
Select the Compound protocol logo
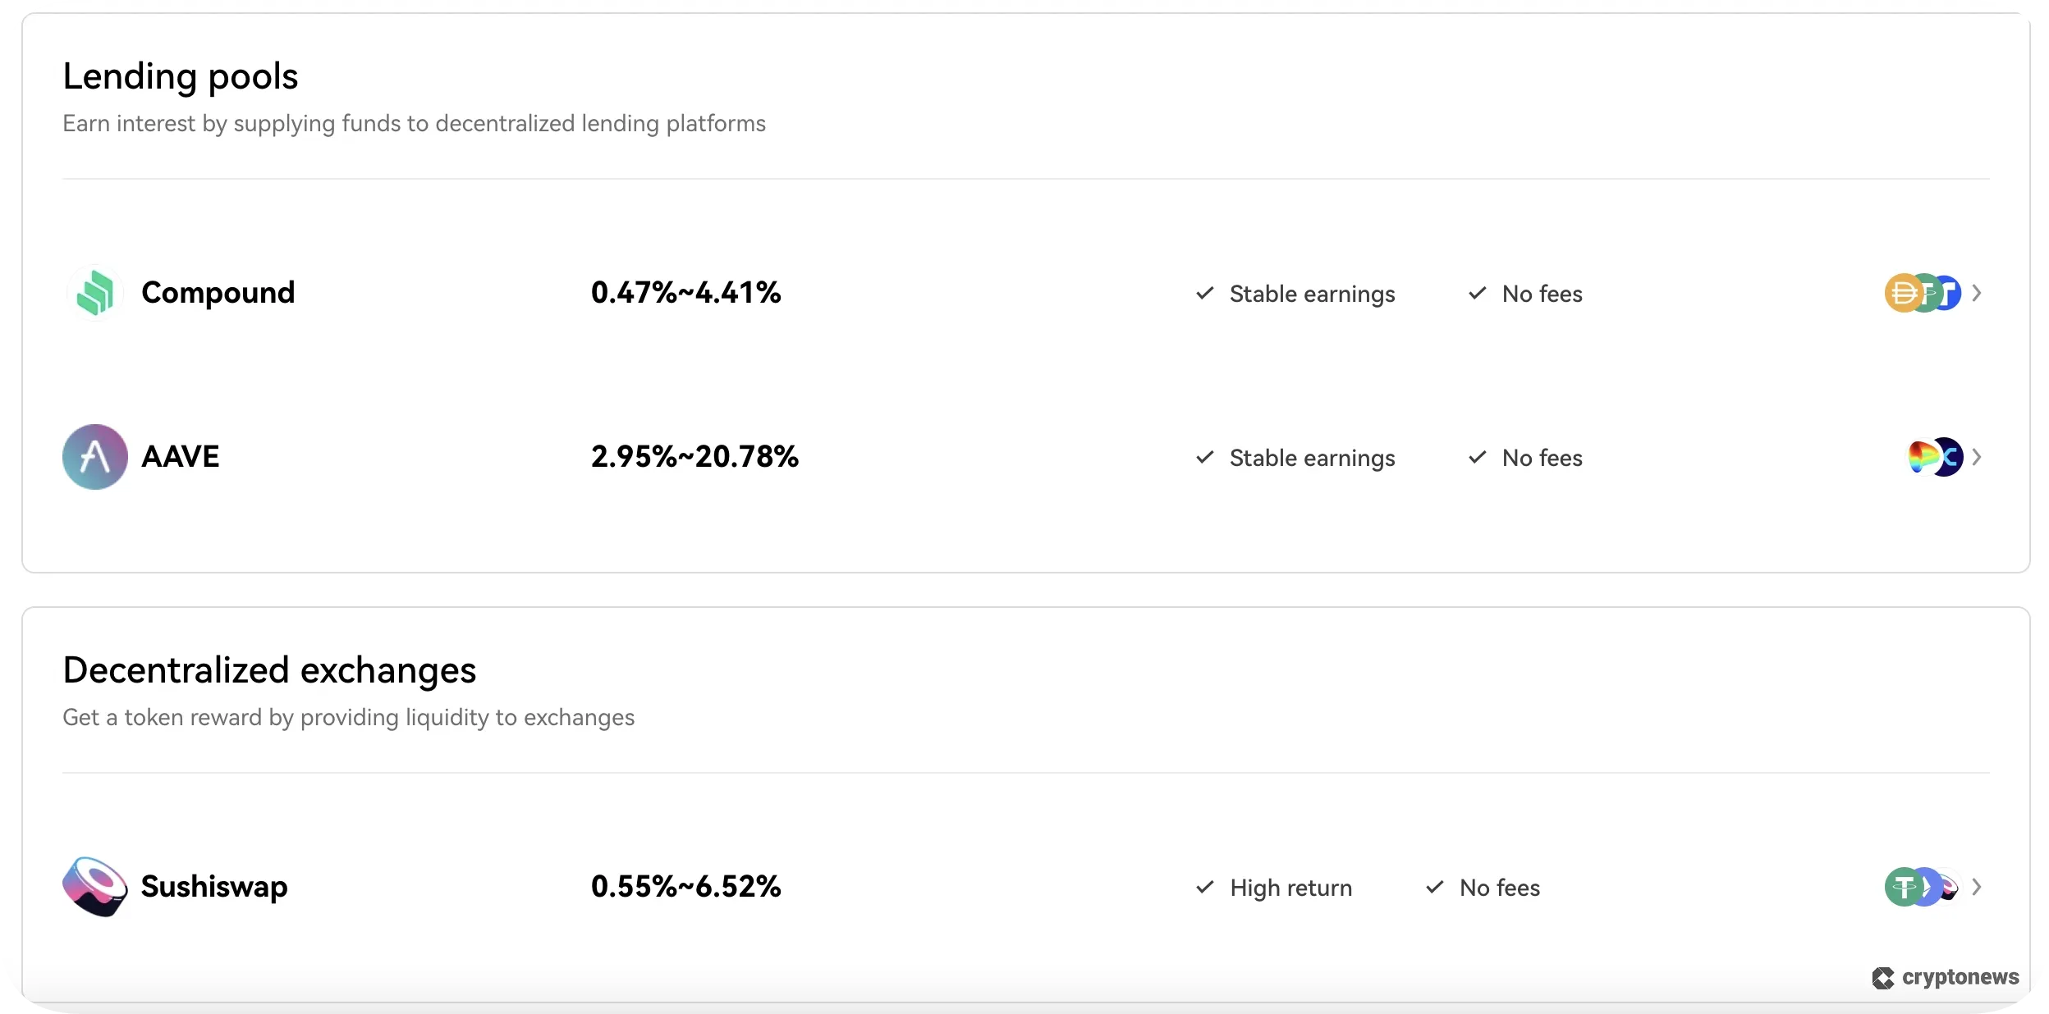(96, 293)
